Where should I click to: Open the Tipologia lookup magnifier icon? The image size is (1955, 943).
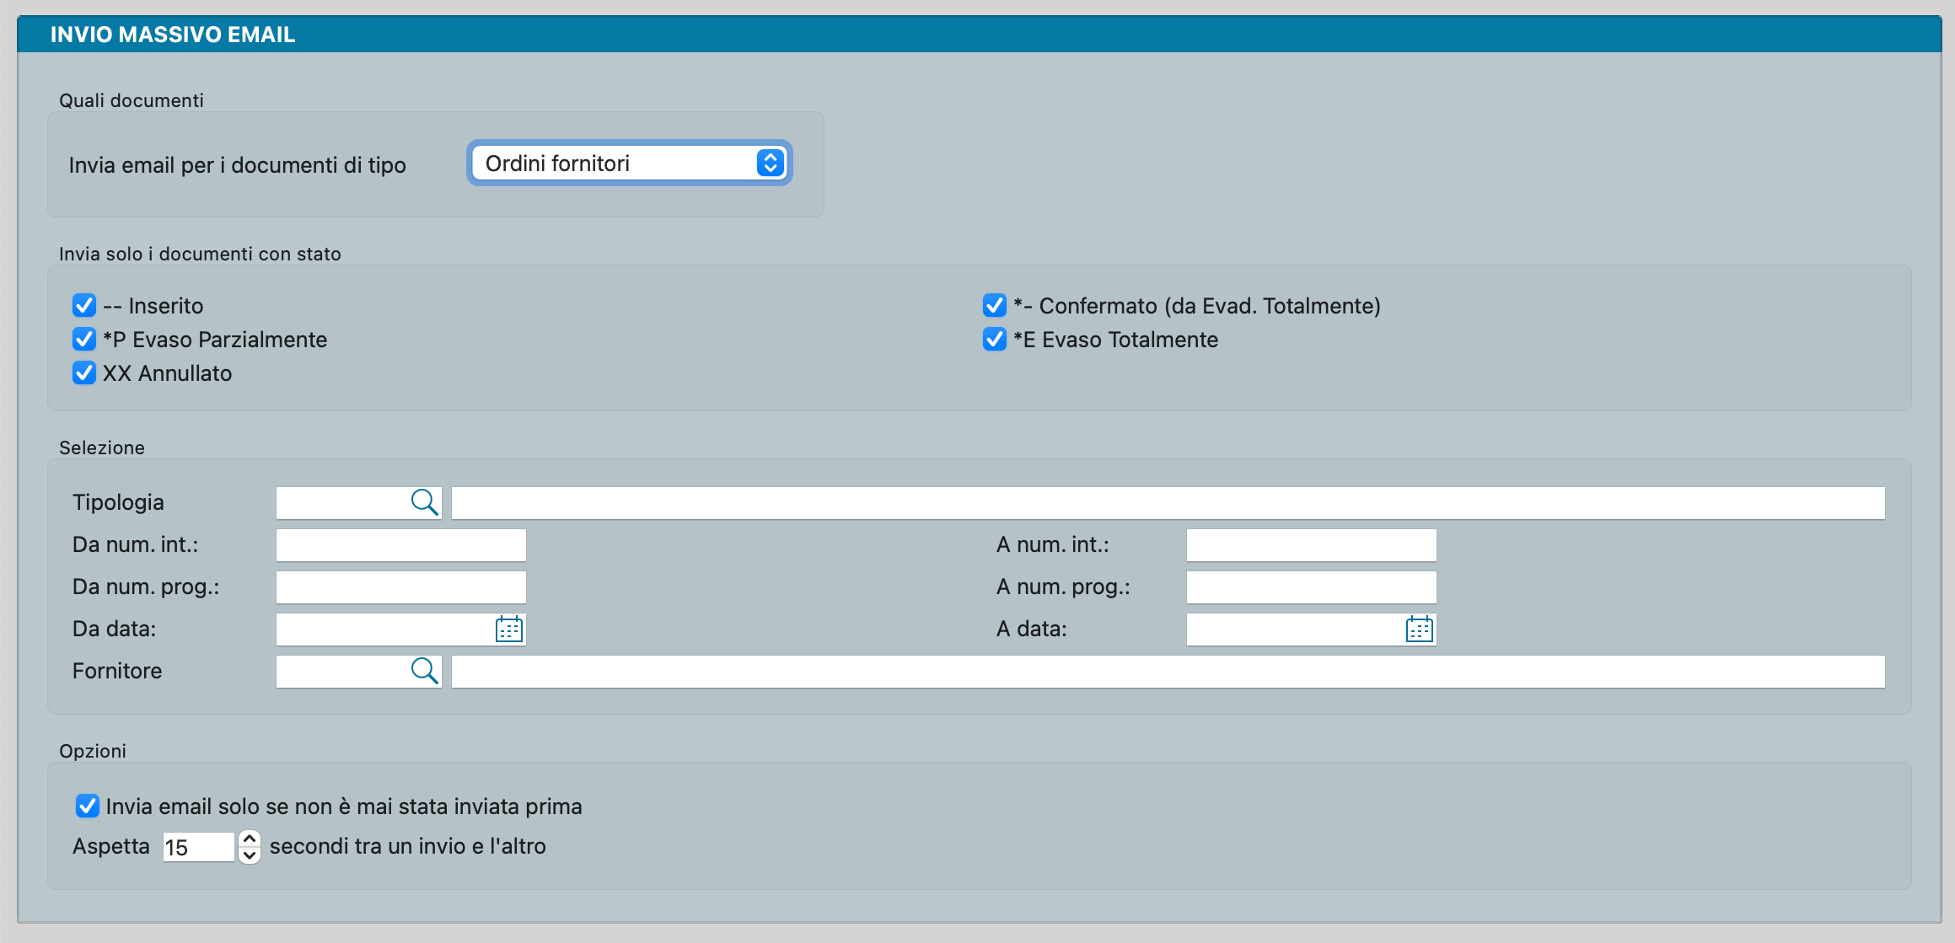[x=424, y=502]
